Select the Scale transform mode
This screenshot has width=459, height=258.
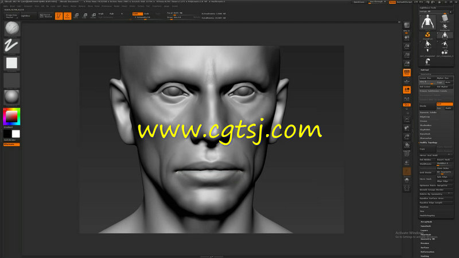[x=84, y=16]
